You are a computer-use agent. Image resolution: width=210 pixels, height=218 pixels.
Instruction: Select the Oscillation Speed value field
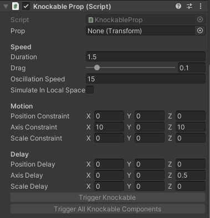pos(146,79)
